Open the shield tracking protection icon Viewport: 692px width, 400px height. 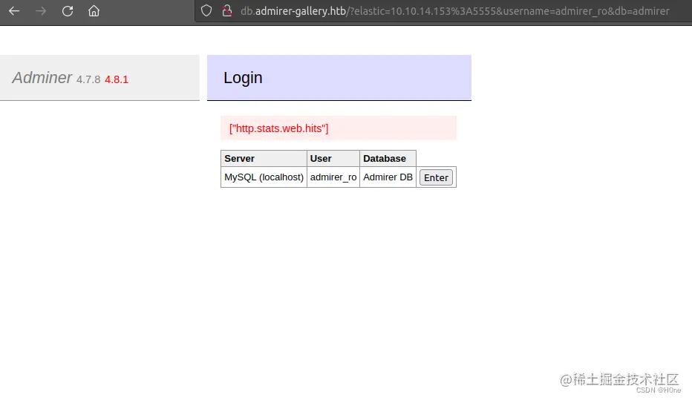tap(206, 11)
